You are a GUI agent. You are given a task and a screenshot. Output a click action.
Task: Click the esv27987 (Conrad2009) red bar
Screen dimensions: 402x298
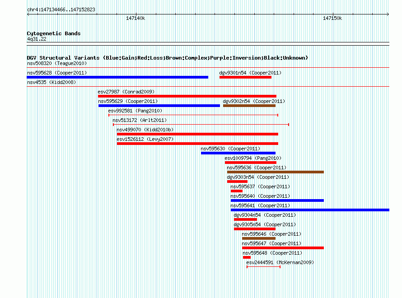tap(187, 96)
